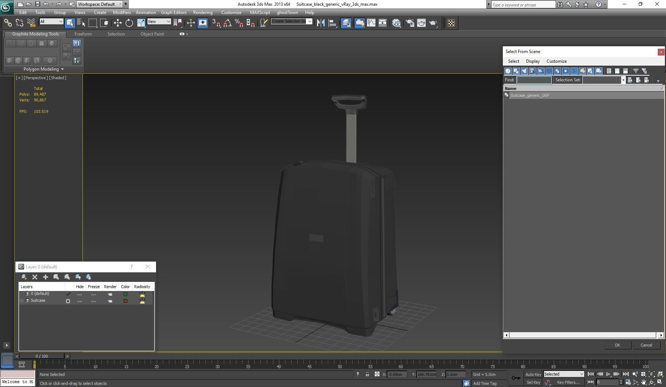The height and width of the screenshot is (387, 666).
Task: Click the Set Key button
Action: (533, 382)
